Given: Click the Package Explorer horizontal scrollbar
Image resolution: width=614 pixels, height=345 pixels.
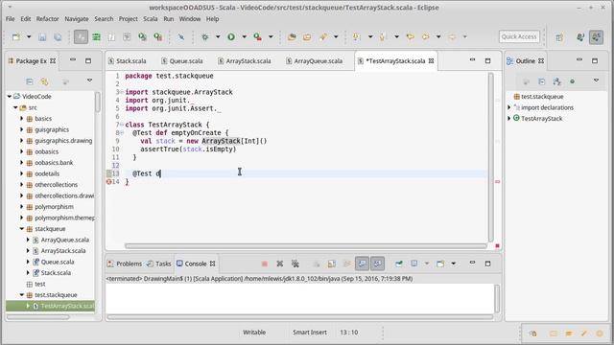Looking at the screenshot, I should (x=38, y=317).
